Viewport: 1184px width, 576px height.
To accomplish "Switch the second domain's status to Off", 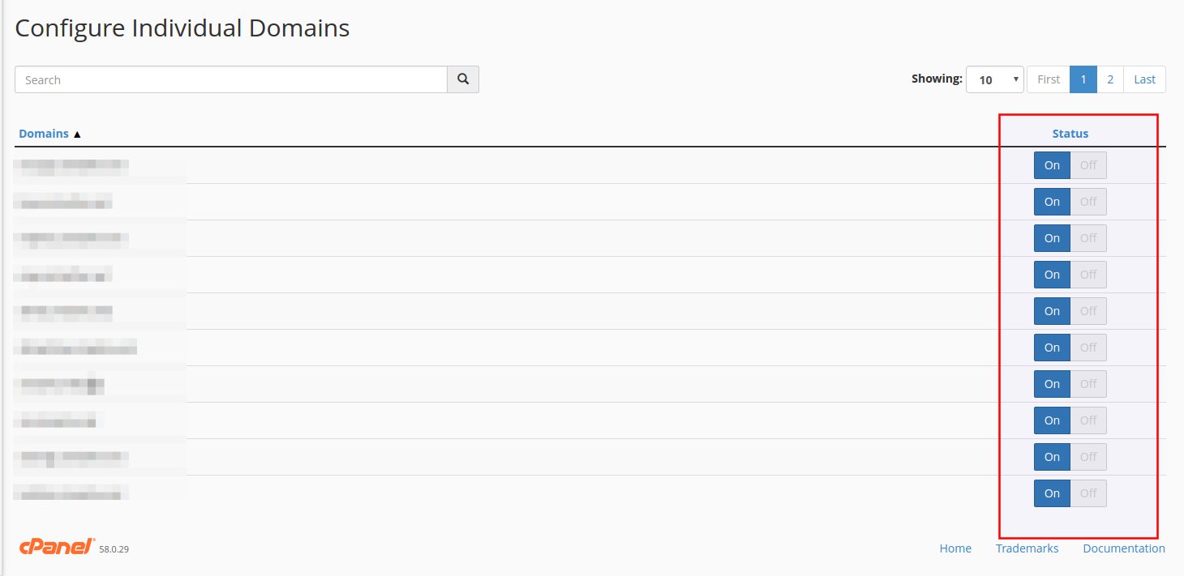I will point(1088,201).
